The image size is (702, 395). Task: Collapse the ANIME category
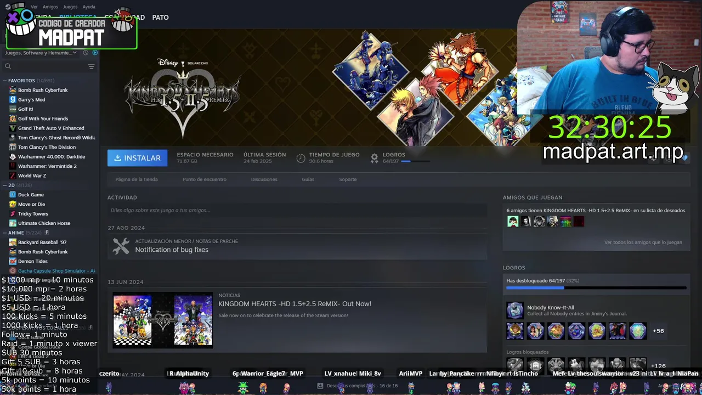coord(5,233)
